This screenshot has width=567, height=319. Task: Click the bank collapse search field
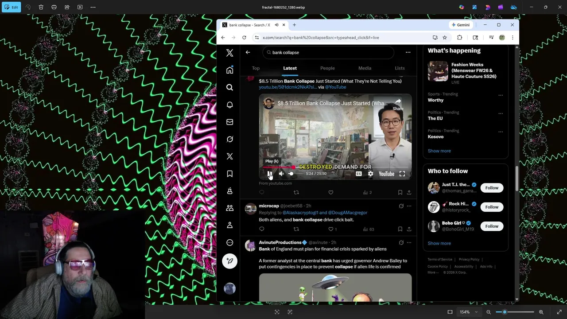[328, 52]
